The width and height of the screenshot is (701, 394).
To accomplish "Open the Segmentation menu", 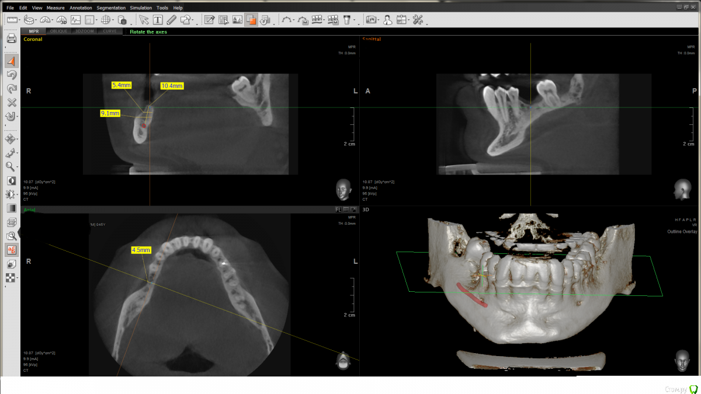I will (111, 8).
